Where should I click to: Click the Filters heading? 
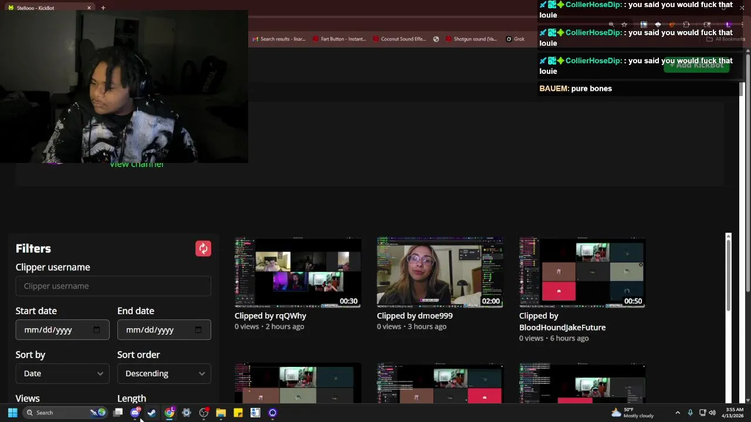33,249
